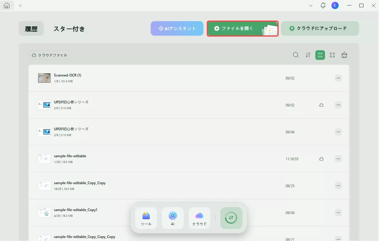Expand the title bar dropdown chevron
This screenshot has width=379, height=241.
click(x=311, y=5)
